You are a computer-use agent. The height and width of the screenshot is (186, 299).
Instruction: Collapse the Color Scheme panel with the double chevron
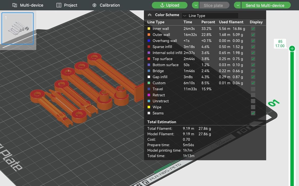pyautogui.click(x=149, y=15)
